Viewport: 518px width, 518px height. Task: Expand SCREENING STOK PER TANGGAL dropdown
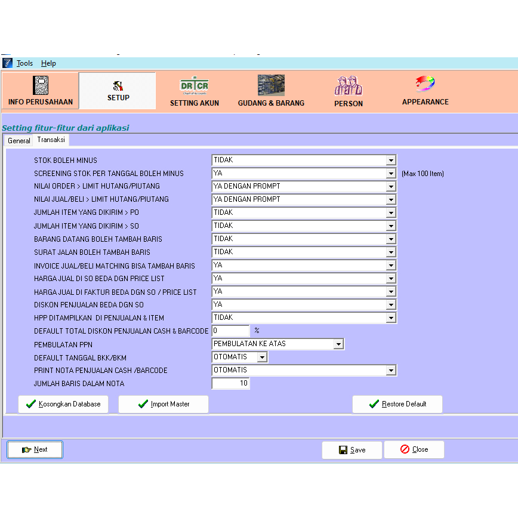[391, 174]
